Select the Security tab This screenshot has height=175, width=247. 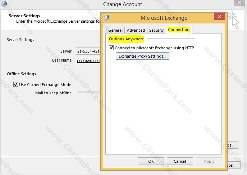[156, 30]
